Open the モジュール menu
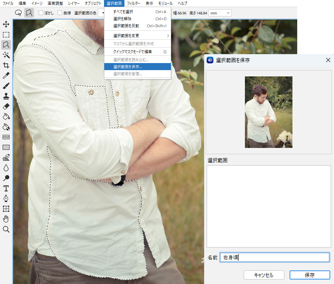The image size is (334, 284). pos(165,4)
